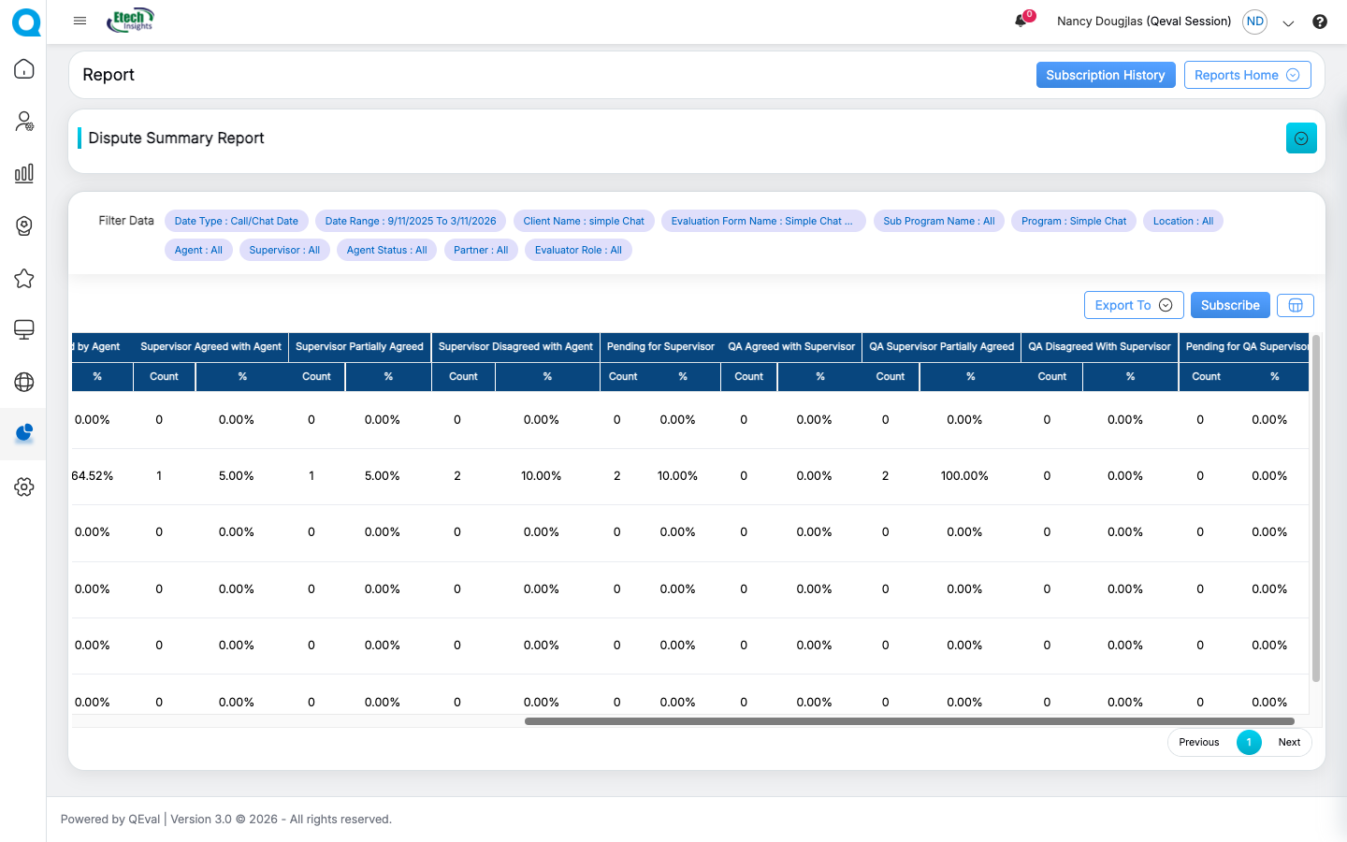Image resolution: width=1347 pixels, height=842 pixels.
Task: Click the horizontal table scrollbar
Action: [908, 721]
